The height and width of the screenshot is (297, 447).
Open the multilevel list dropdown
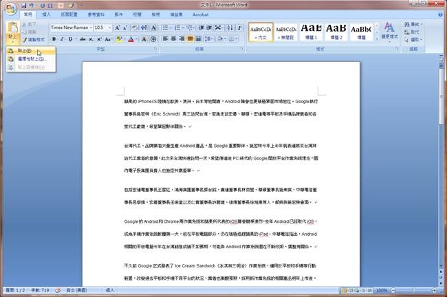195,27
